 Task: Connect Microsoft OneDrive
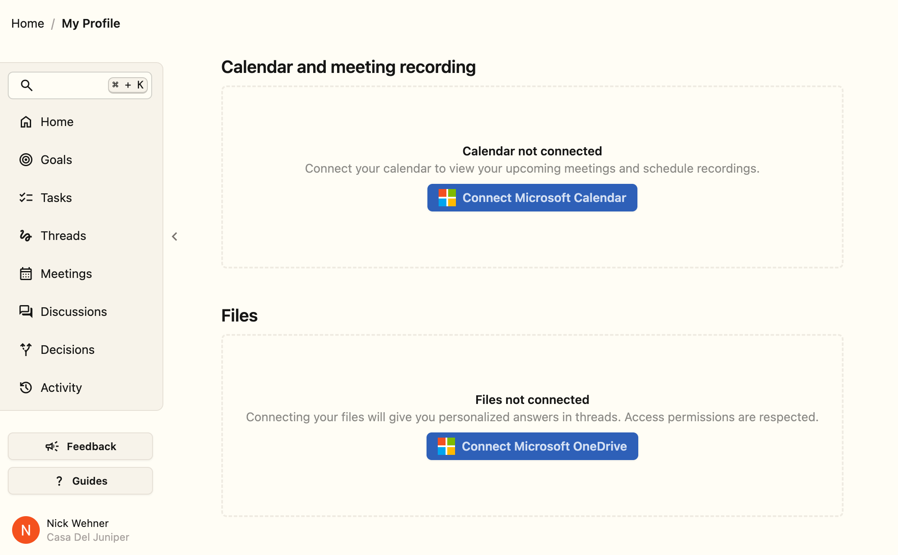tap(532, 446)
